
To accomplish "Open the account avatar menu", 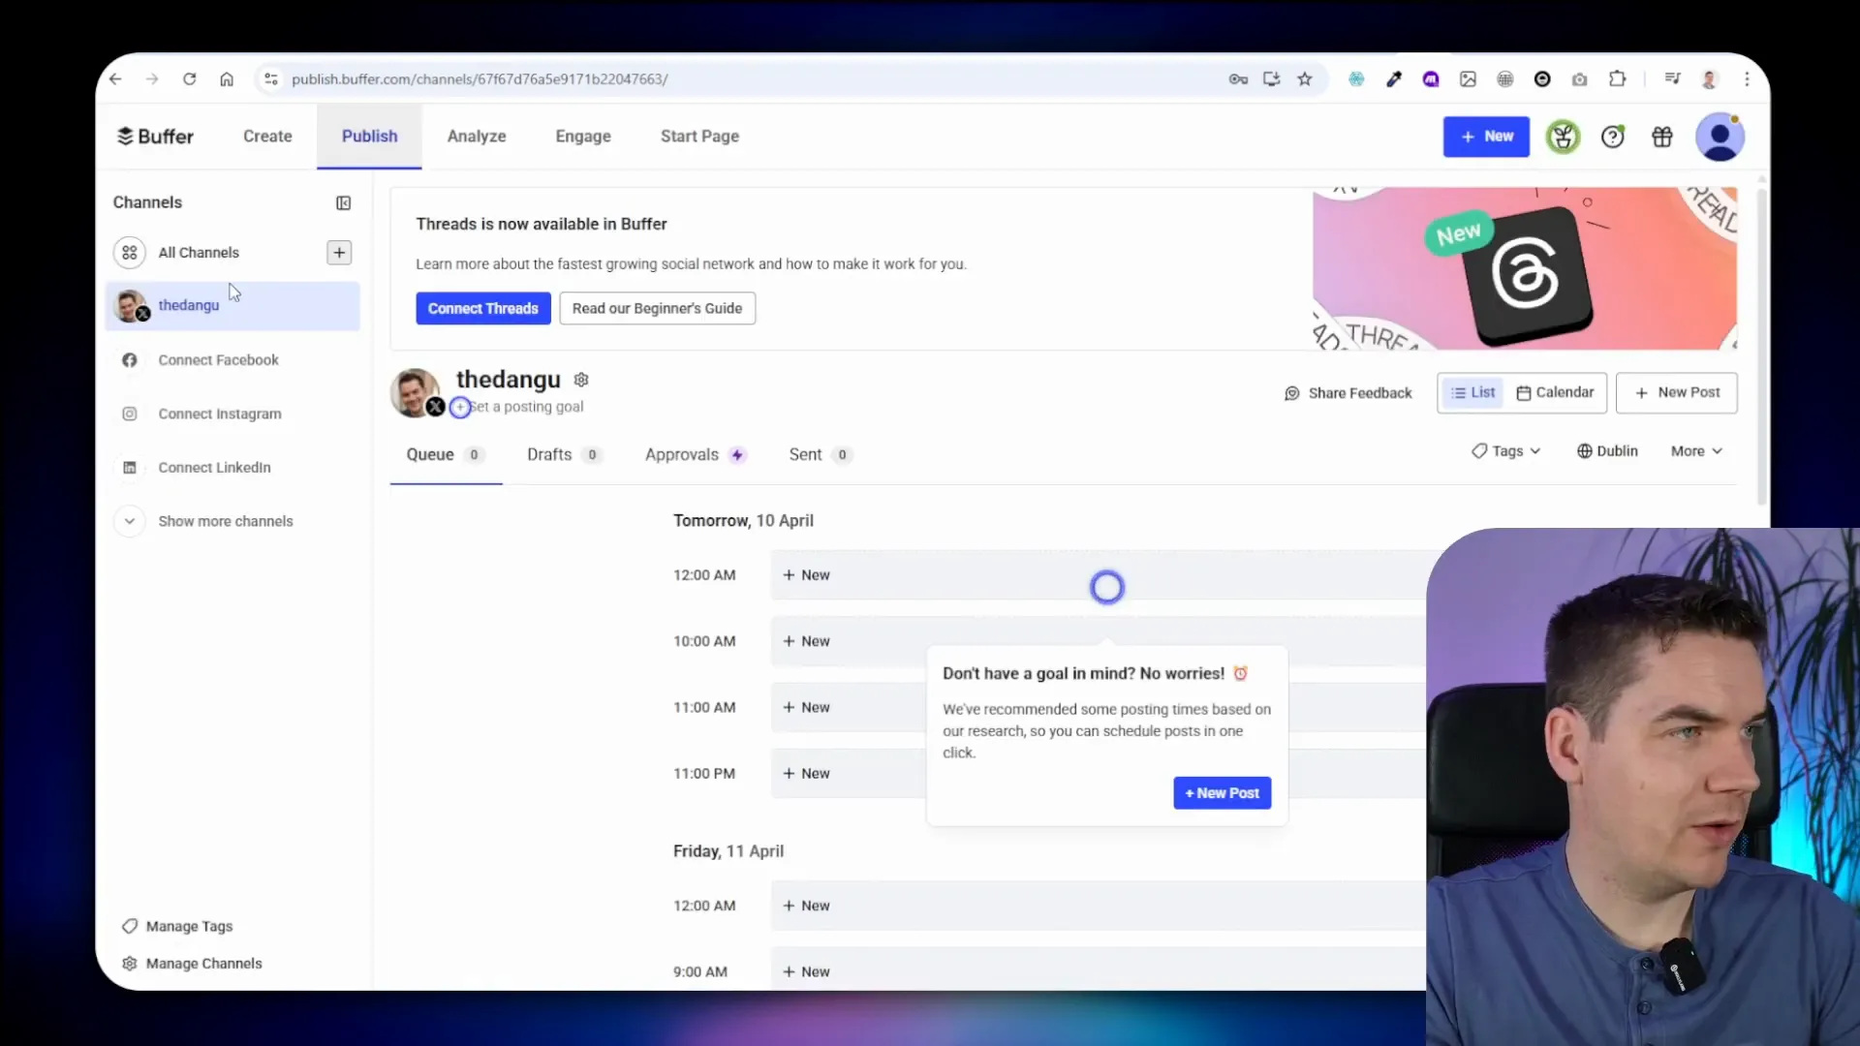I will tap(1720, 137).
